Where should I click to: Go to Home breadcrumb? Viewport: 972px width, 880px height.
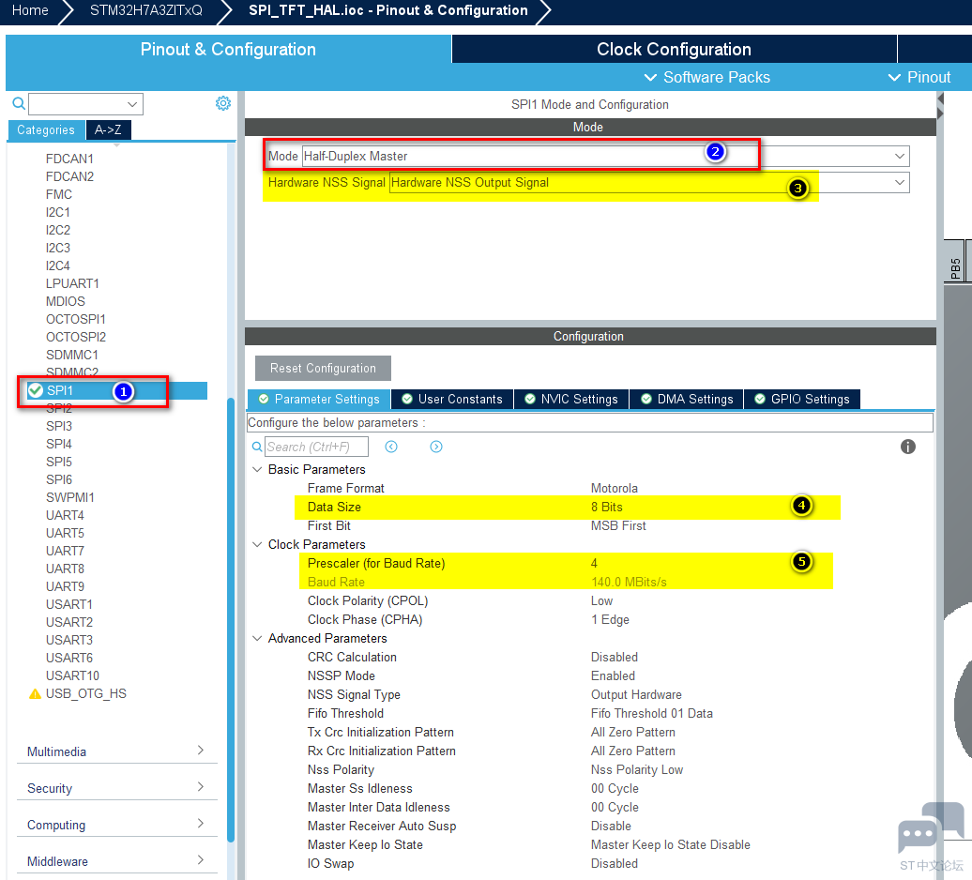[x=30, y=10]
